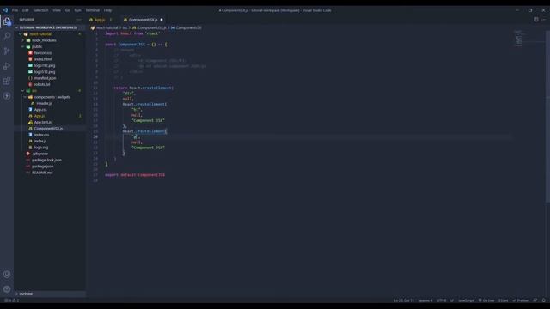Screen dimensions: 550x309
Task: Open logo.svg in the explorer
Action: pos(41,148)
